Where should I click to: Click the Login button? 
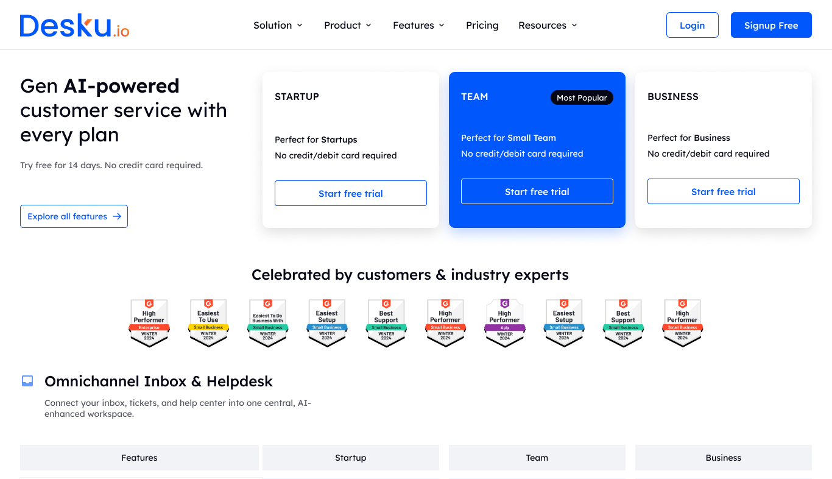[693, 25]
